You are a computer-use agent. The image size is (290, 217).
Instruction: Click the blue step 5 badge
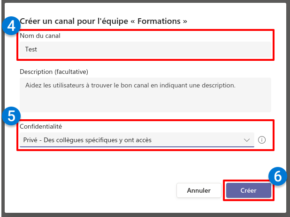tap(10, 116)
